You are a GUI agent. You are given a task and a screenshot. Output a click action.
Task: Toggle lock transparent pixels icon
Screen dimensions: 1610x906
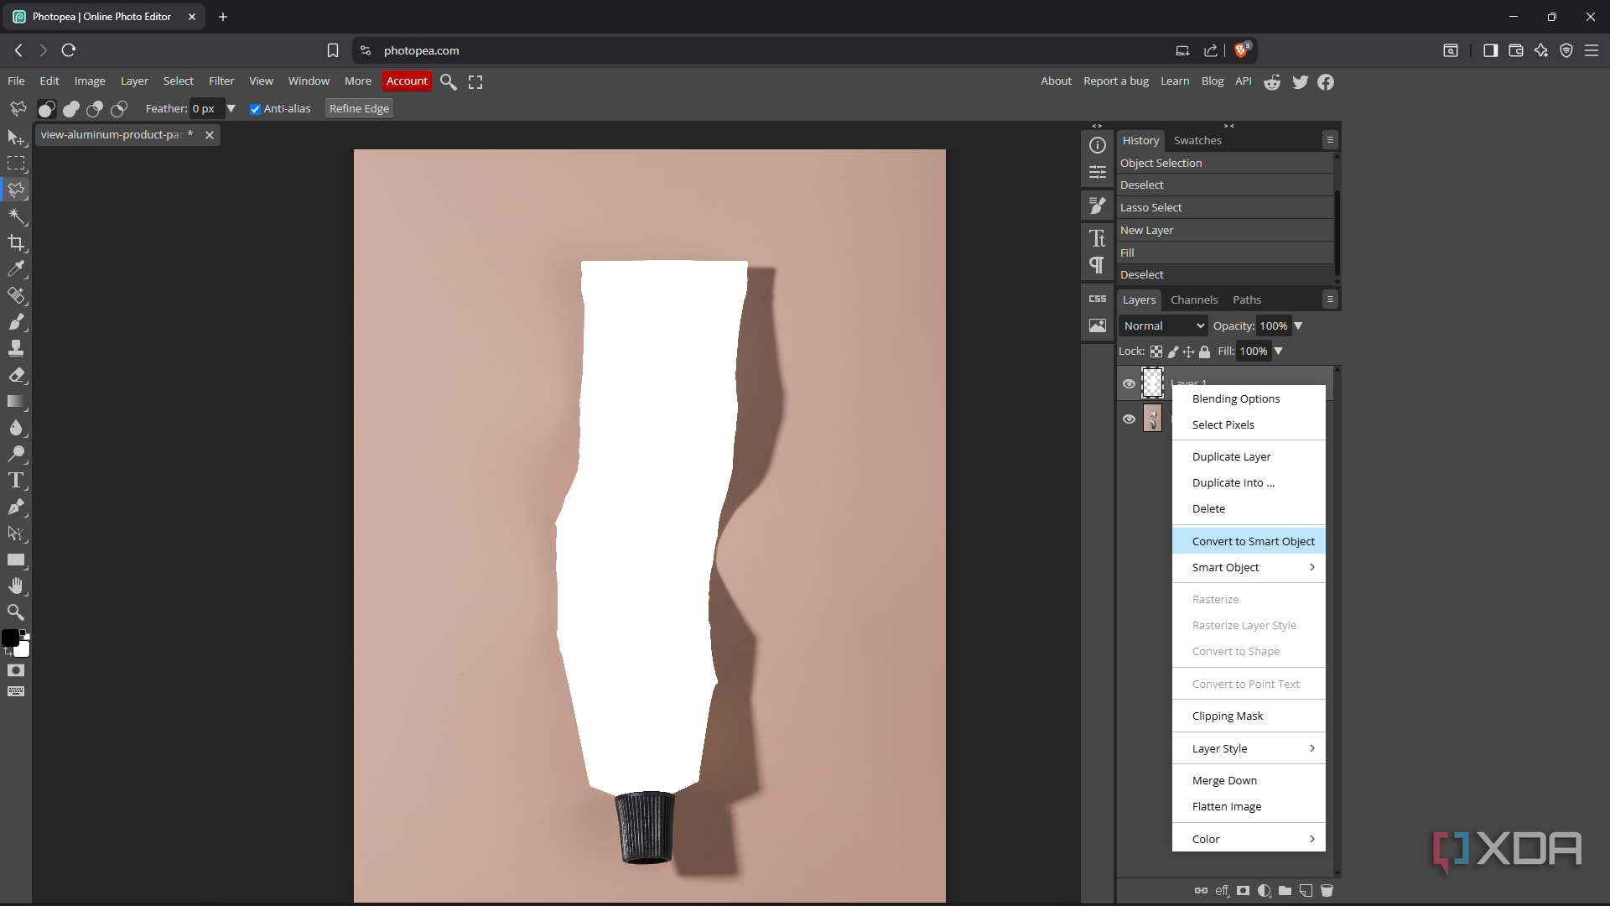(1156, 352)
